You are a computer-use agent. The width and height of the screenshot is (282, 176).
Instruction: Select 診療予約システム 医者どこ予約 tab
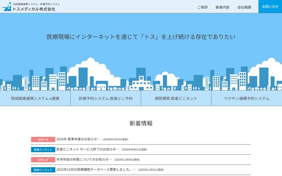click(106, 98)
